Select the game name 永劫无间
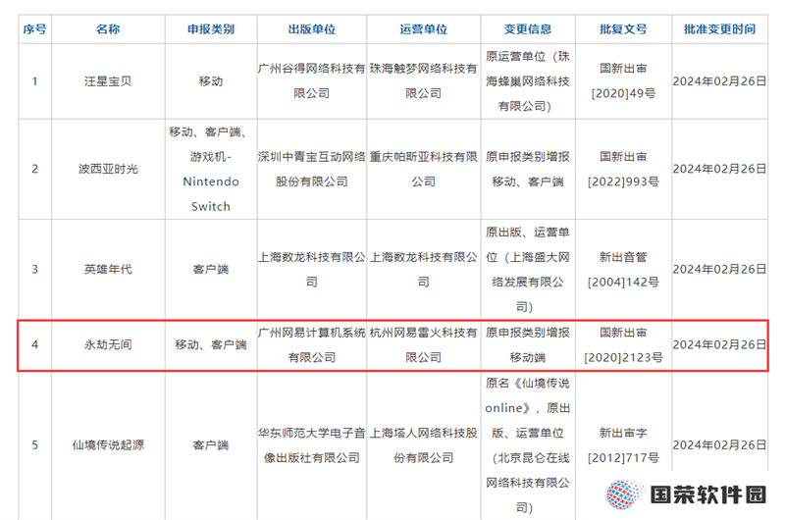Image resolution: width=785 pixels, height=520 pixels. click(x=108, y=344)
